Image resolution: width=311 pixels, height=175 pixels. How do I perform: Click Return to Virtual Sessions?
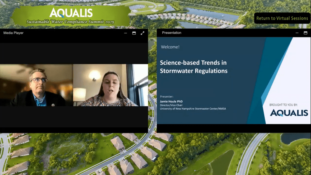282,19
